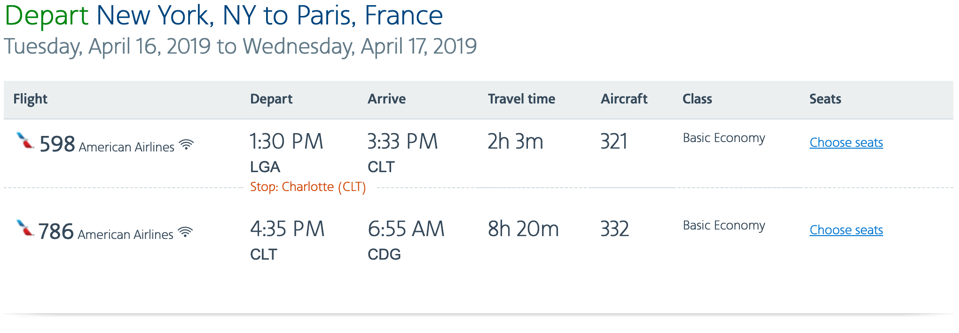The width and height of the screenshot is (959, 333).
Task: Click the Stop: Charlotte (CLT) label
Action: (308, 187)
